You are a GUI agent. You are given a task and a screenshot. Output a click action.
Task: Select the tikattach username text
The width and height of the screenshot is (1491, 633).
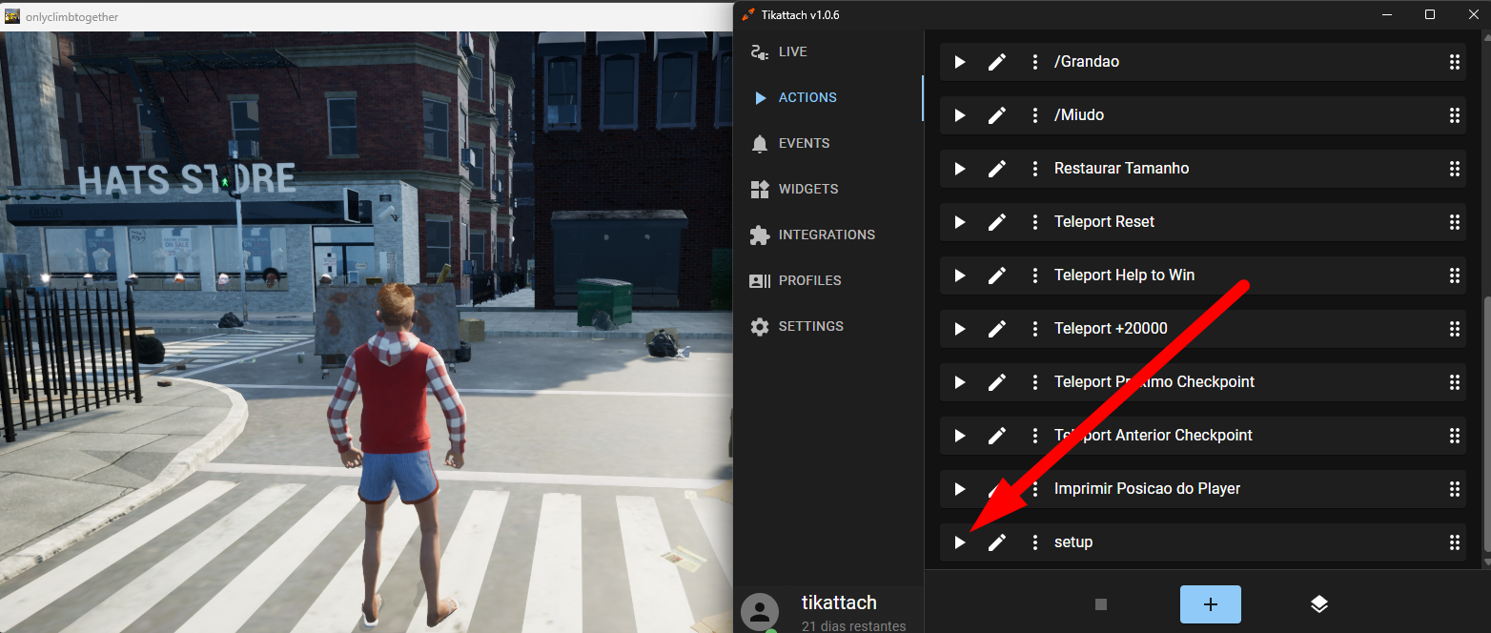point(839,602)
